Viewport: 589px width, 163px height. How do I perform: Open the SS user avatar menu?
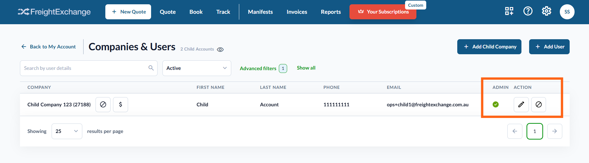pos(567,12)
